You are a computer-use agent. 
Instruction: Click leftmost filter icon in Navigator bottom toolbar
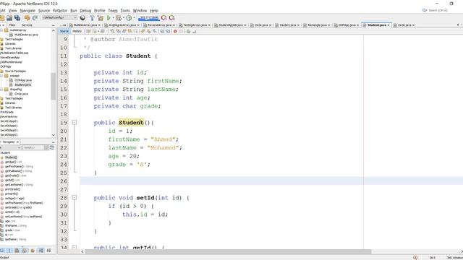[1, 251]
